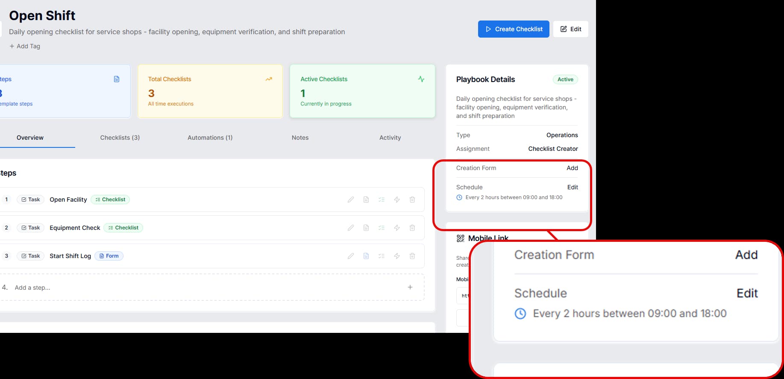
Task: Click the pulse icon on Active Checklists card
Action: 421,79
